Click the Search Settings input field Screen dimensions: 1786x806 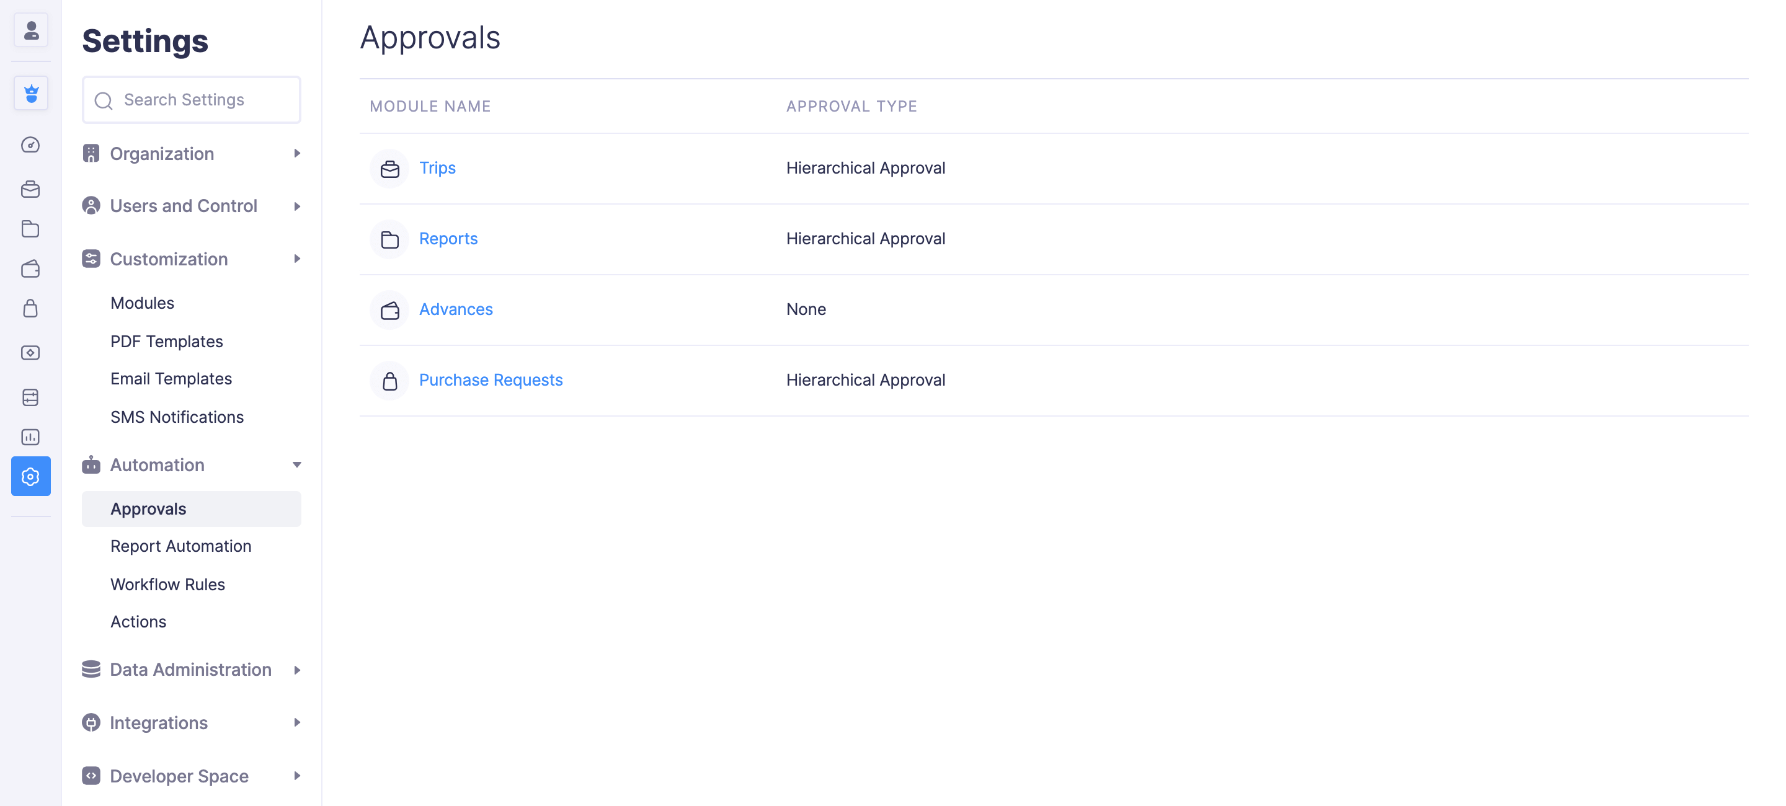click(x=201, y=100)
